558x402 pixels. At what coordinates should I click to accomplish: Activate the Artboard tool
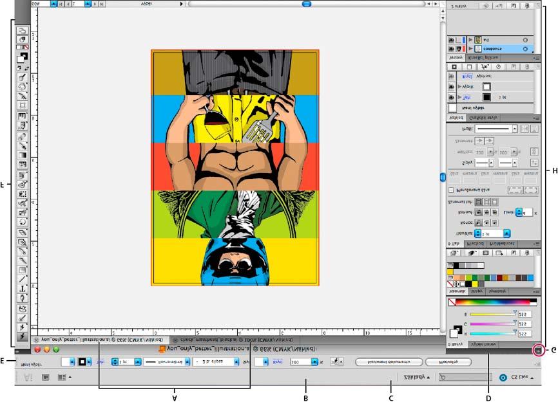[x=23, y=105]
